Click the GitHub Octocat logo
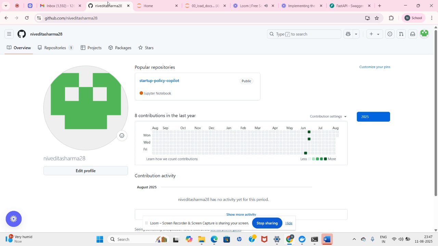 [x=22, y=34]
